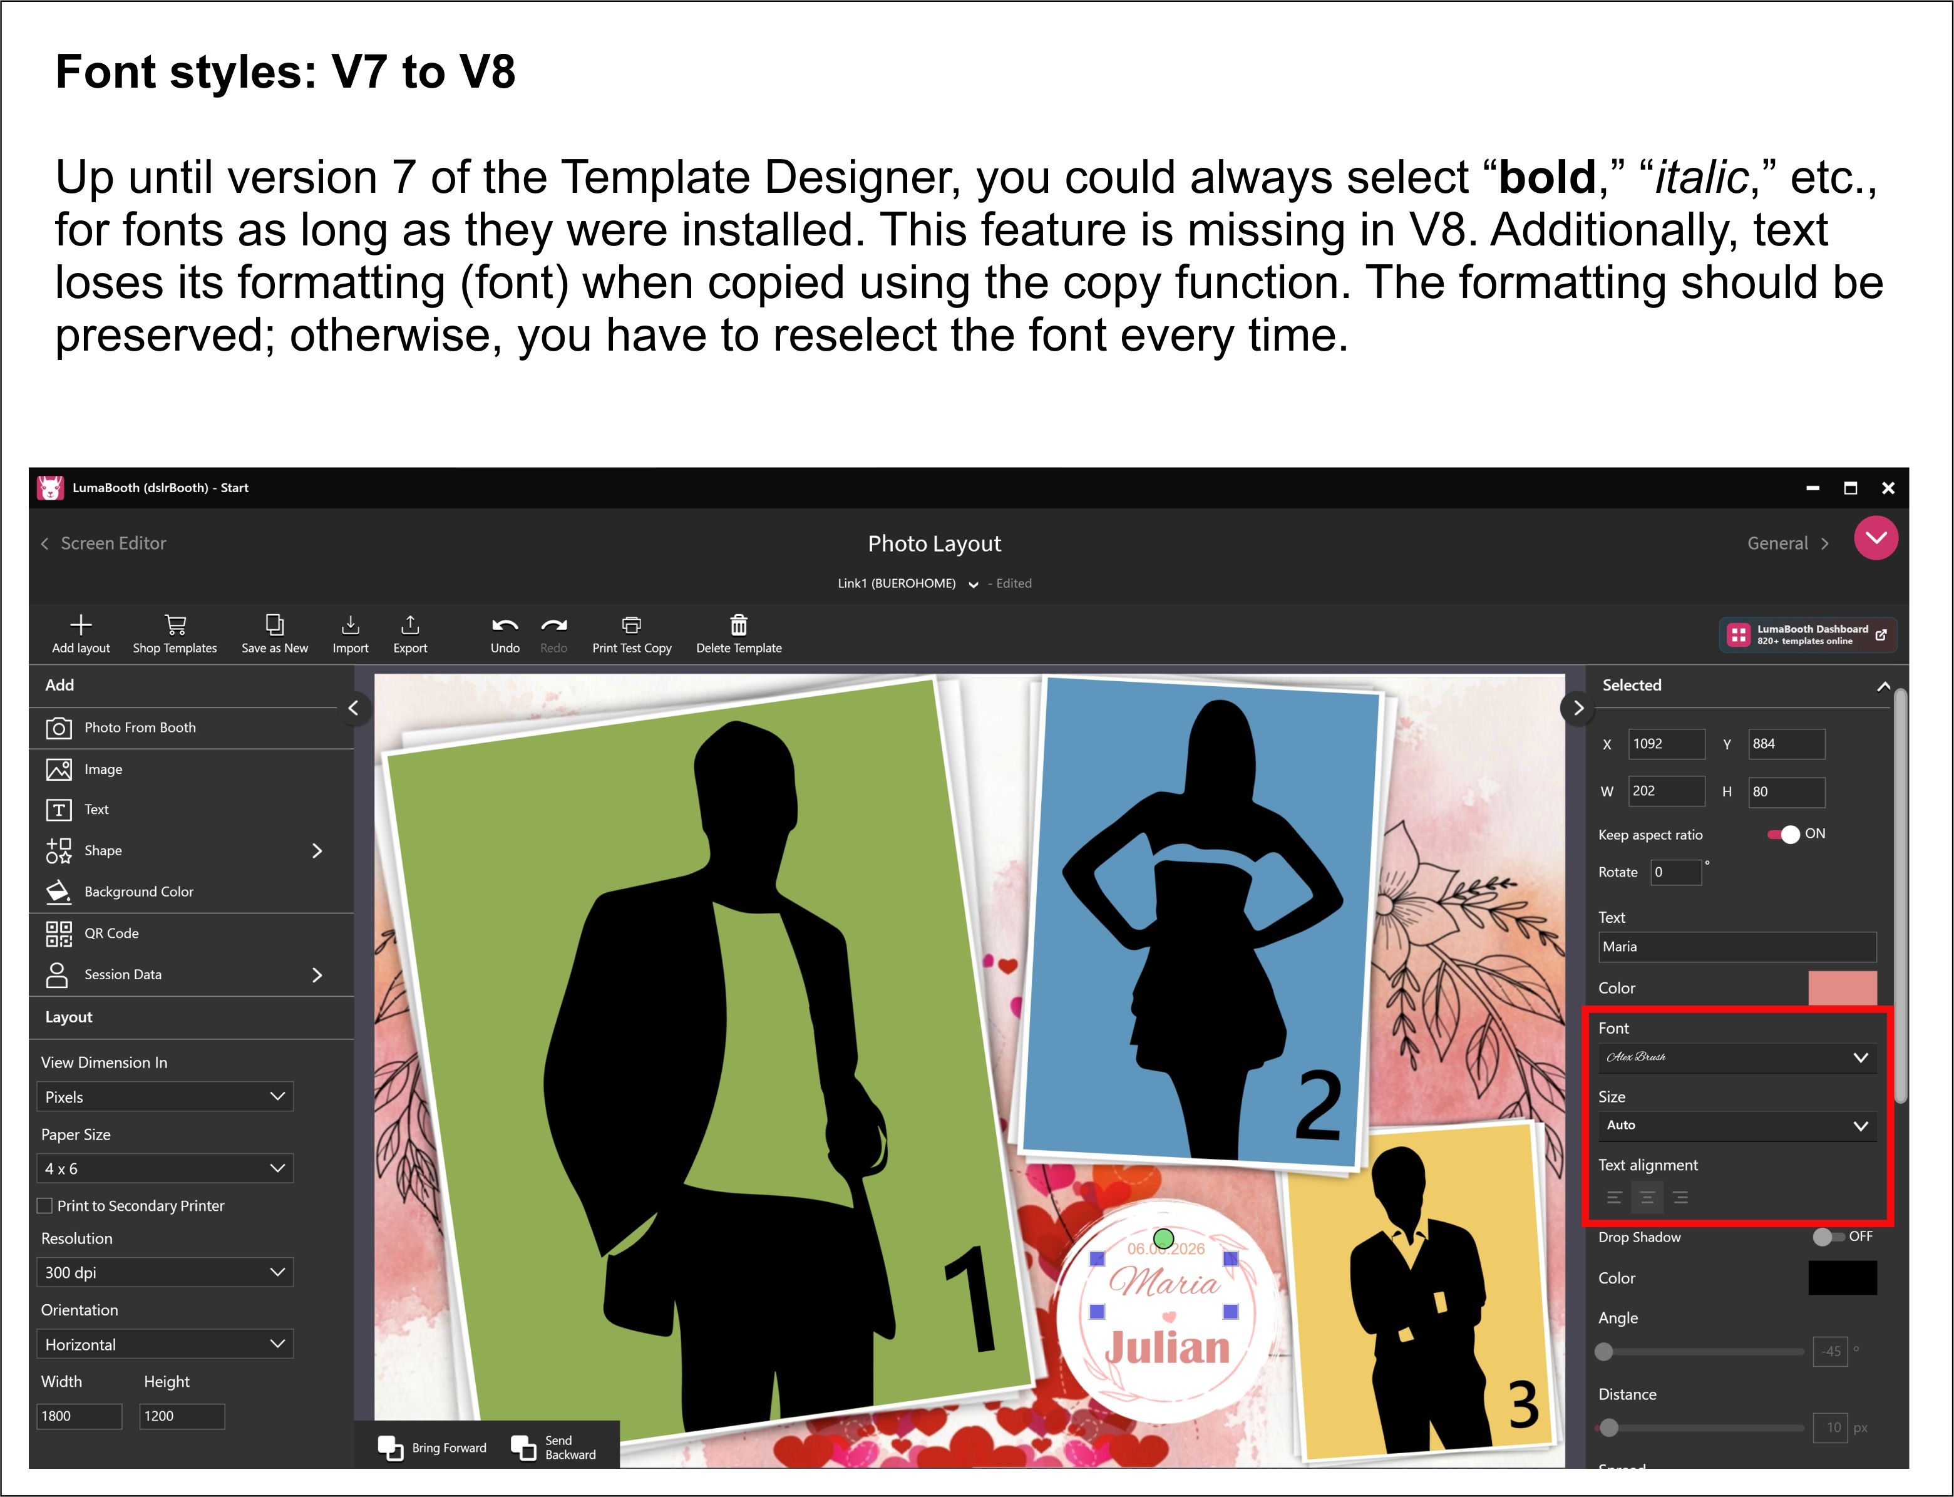1954x1497 pixels.
Task: Click the X position field
Action: coord(1666,744)
